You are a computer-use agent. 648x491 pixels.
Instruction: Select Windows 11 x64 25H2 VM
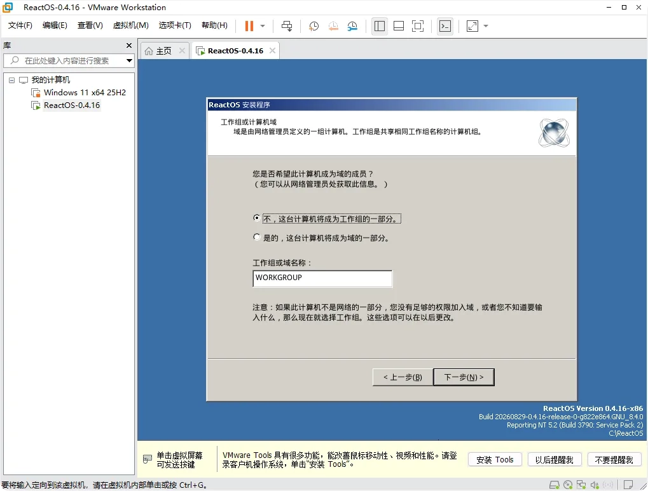point(85,93)
